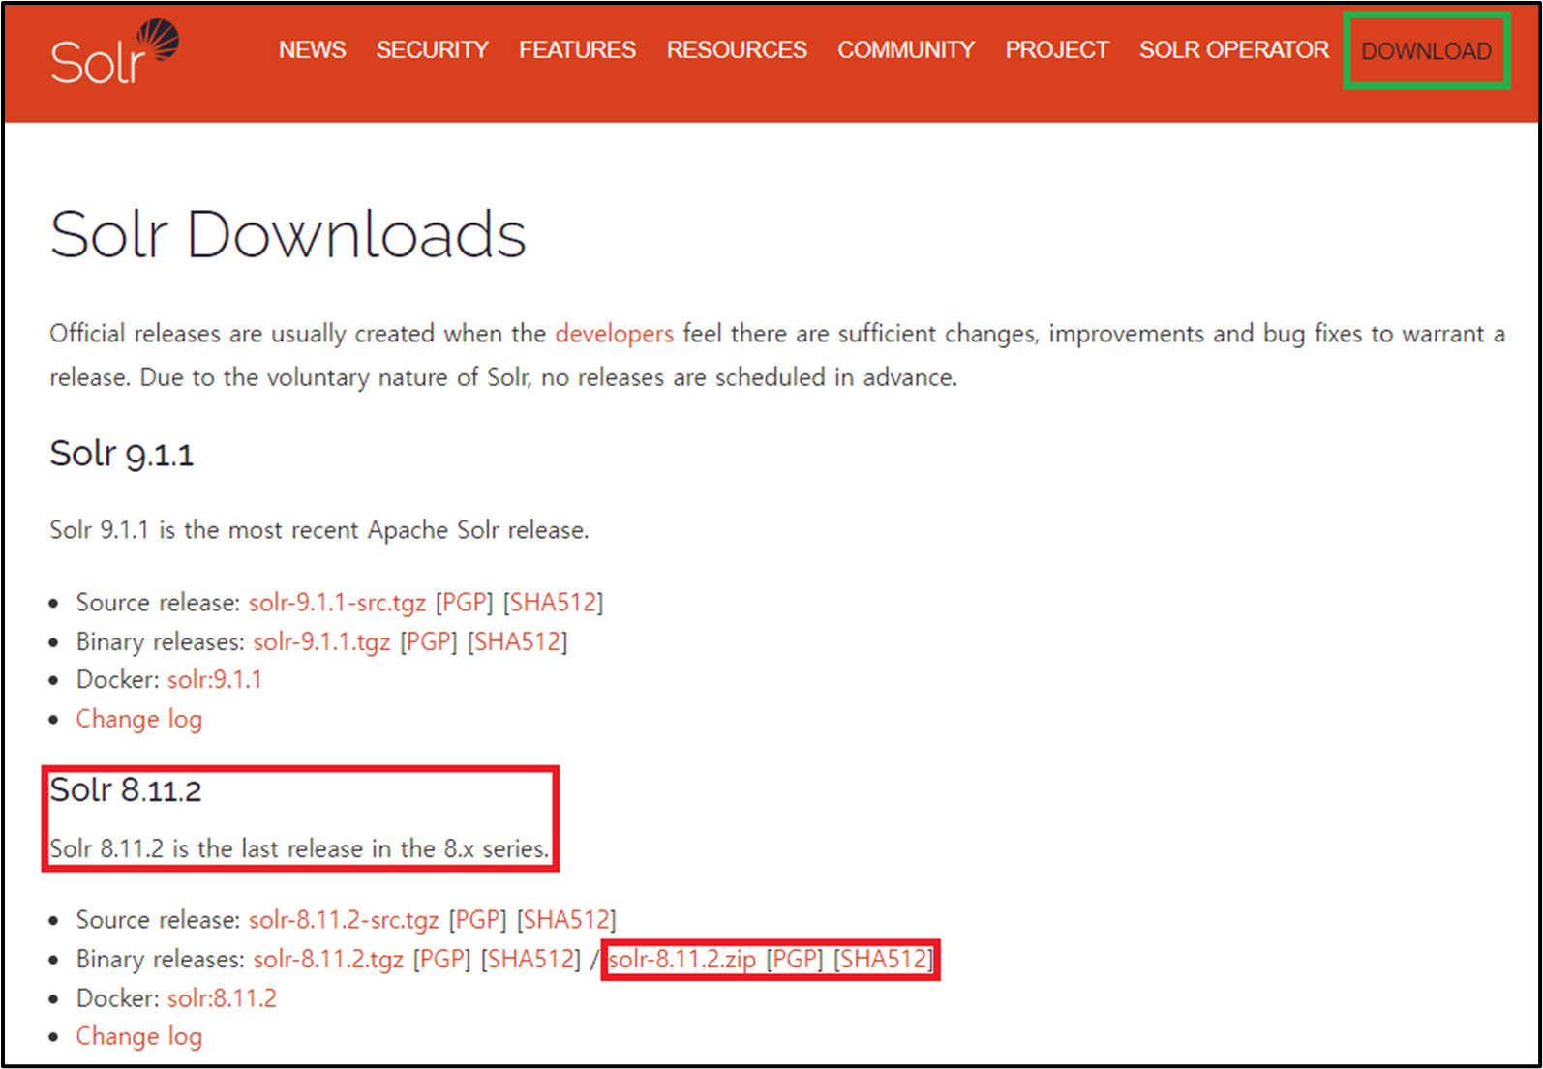Image resolution: width=1543 pixels, height=1069 pixels.
Task: Open SHA512 for solr-8.11.2.tgz
Action: (x=531, y=960)
